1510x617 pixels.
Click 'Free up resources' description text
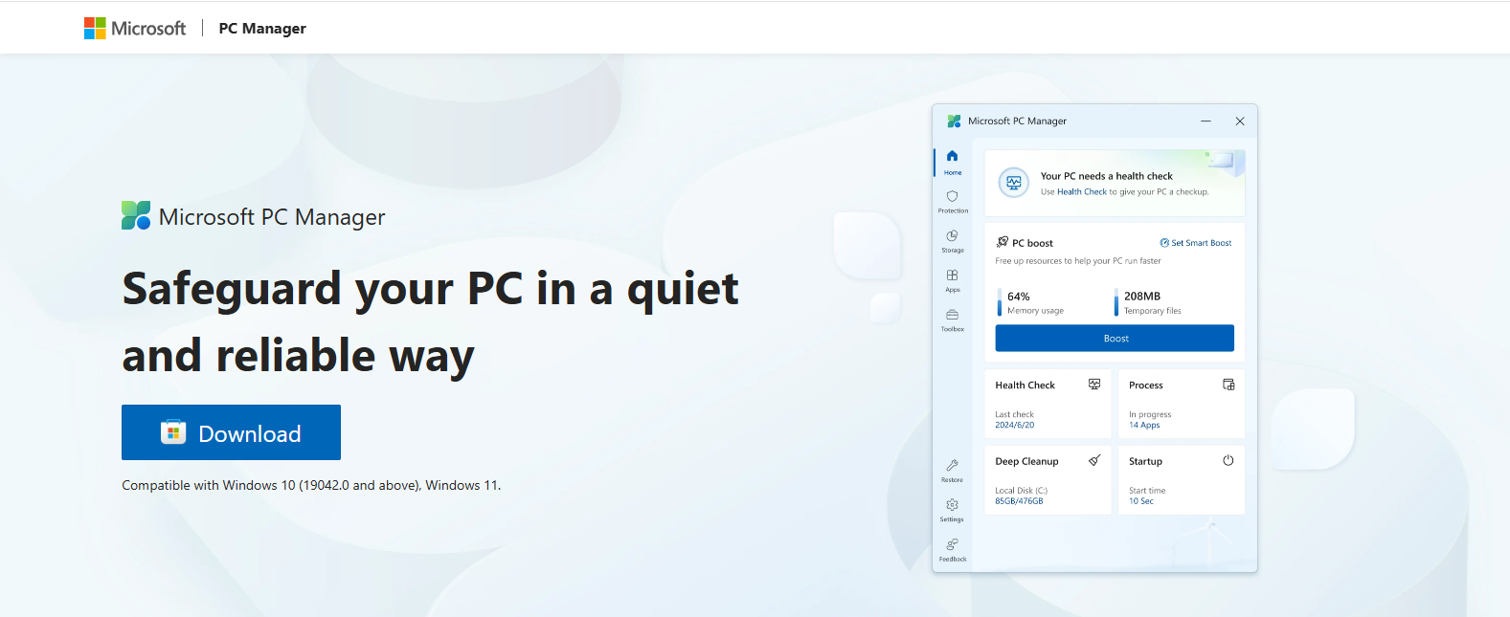[1078, 261]
